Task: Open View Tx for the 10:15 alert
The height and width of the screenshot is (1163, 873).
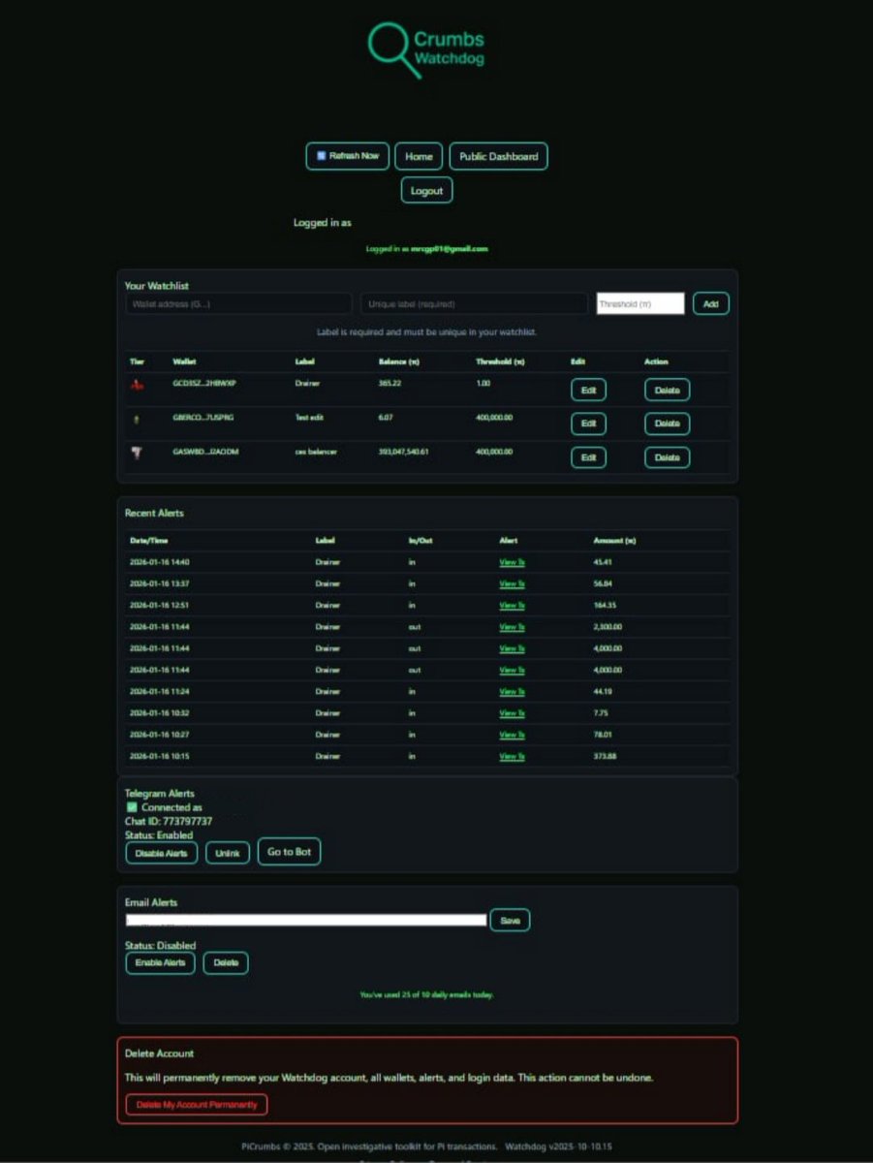Action: tap(512, 756)
